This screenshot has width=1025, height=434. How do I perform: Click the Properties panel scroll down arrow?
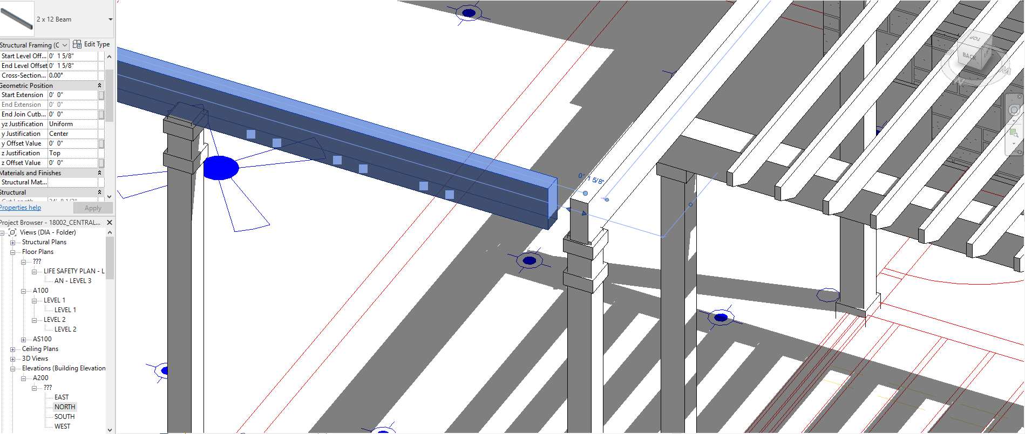coord(110,196)
